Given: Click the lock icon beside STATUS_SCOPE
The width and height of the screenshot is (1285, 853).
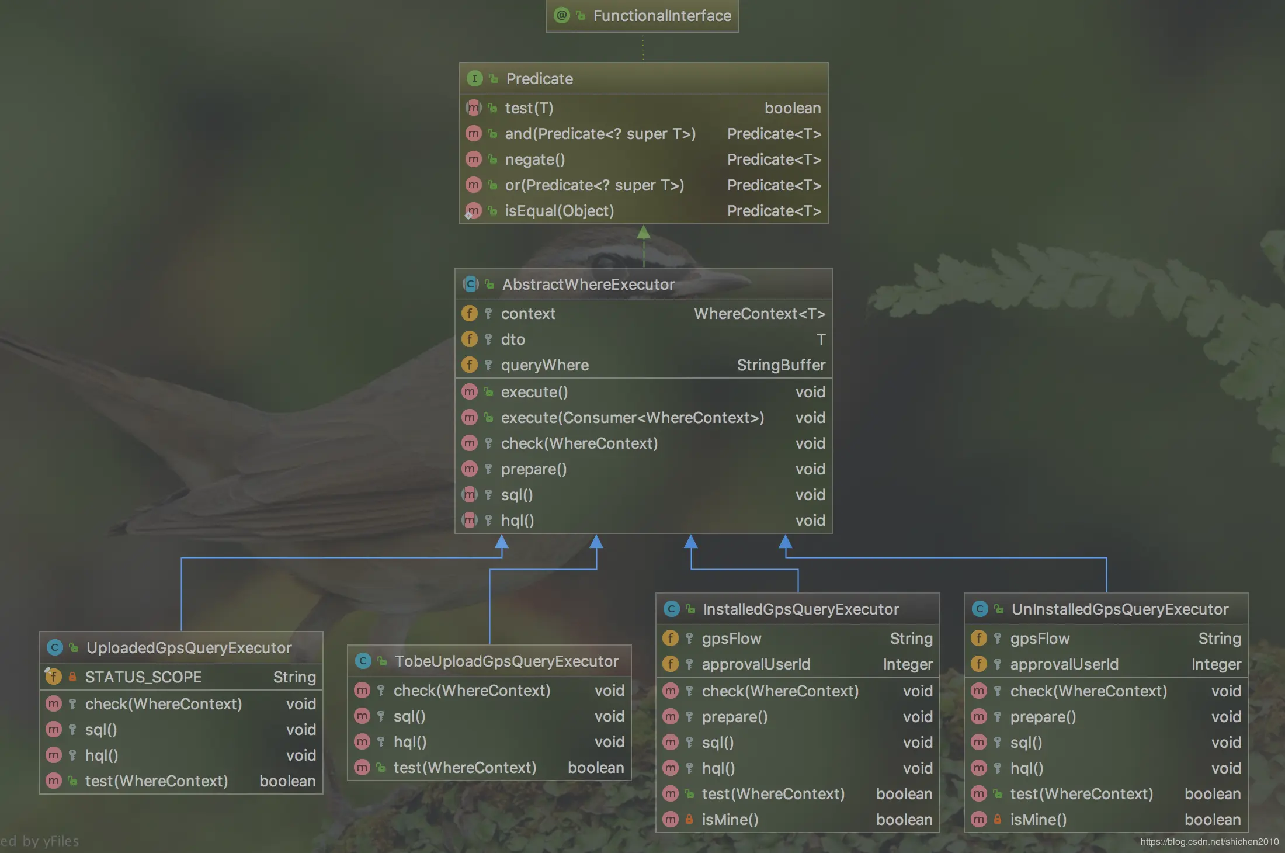Looking at the screenshot, I should tap(72, 677).
